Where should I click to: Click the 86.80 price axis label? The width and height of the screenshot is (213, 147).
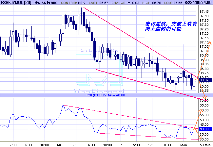204,69
